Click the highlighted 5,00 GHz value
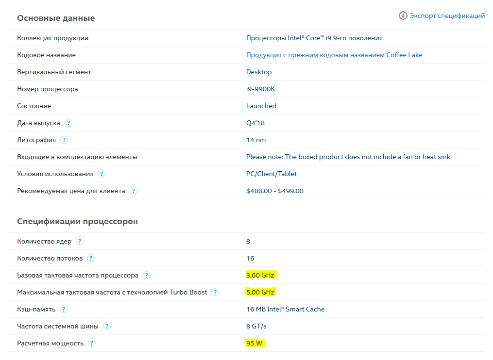This screenshot has height=360, width=493. coord(260,292)
